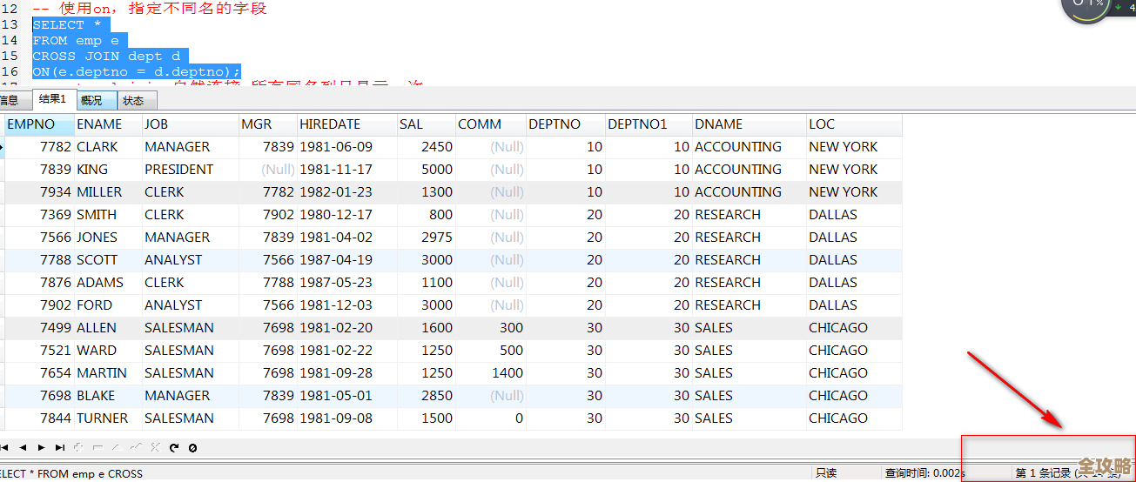Go to first record navigation arrow
The height and width of the screenshot is (482, 1136).
(x=4, y=447)
